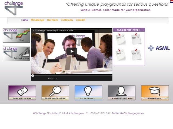This screenshot has height=129, width=173.
Task: Click the video progress bar
Action: [72, 76]
